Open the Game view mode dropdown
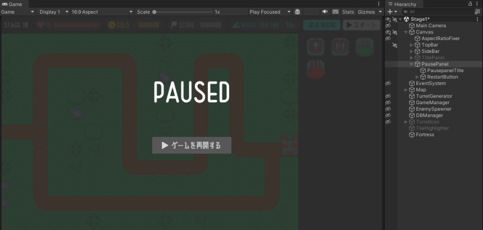This screenshot has height=230, width=483. tap(18, 12)
